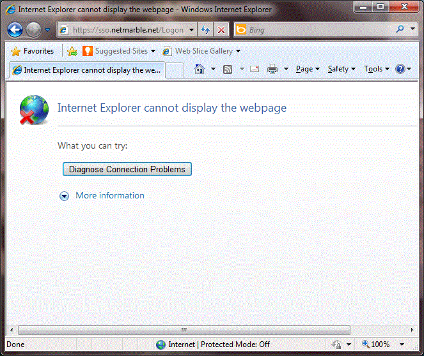The image size is (424, 356).
Task: Open the Favorites star button
Action: point(32,51)
